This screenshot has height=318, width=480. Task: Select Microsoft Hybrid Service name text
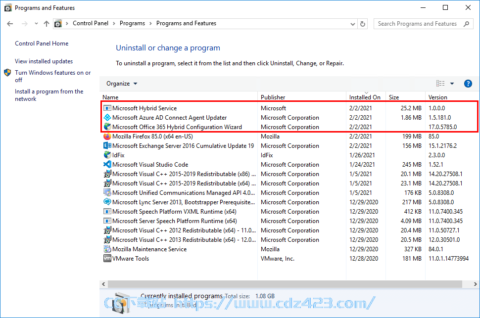pos(144,108)
